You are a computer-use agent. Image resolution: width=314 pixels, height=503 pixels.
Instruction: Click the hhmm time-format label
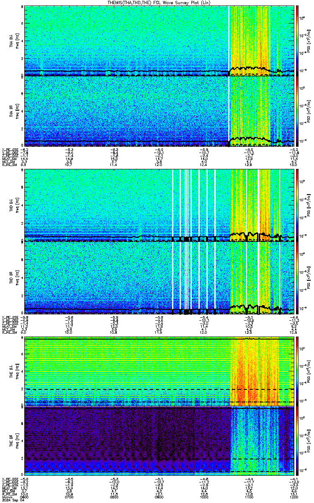pos(6,497)
